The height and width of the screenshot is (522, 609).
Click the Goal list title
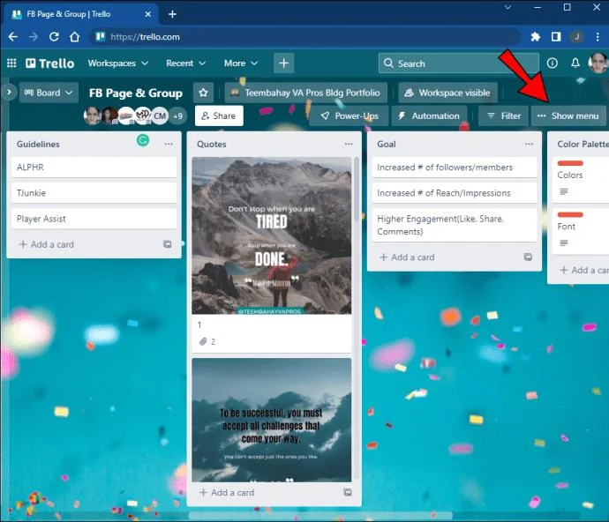387,144
